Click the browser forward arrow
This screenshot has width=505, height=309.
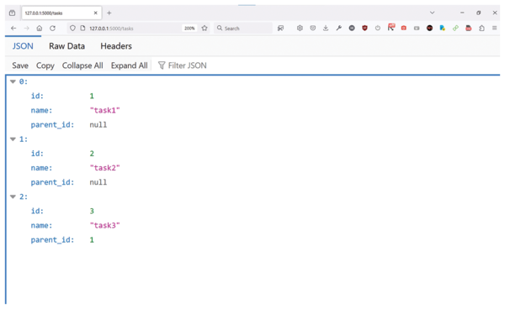26,29
